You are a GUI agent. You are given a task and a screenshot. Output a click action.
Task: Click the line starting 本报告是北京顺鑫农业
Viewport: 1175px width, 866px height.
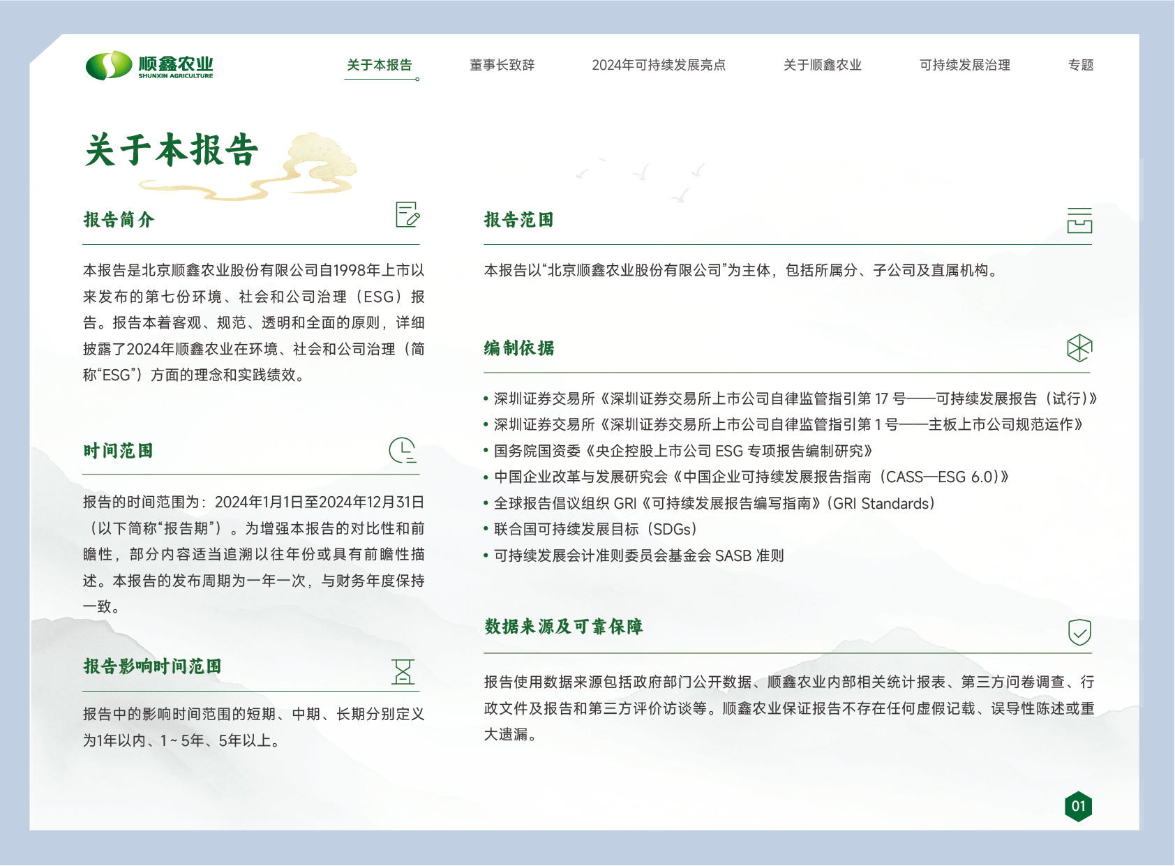[254, 270]
